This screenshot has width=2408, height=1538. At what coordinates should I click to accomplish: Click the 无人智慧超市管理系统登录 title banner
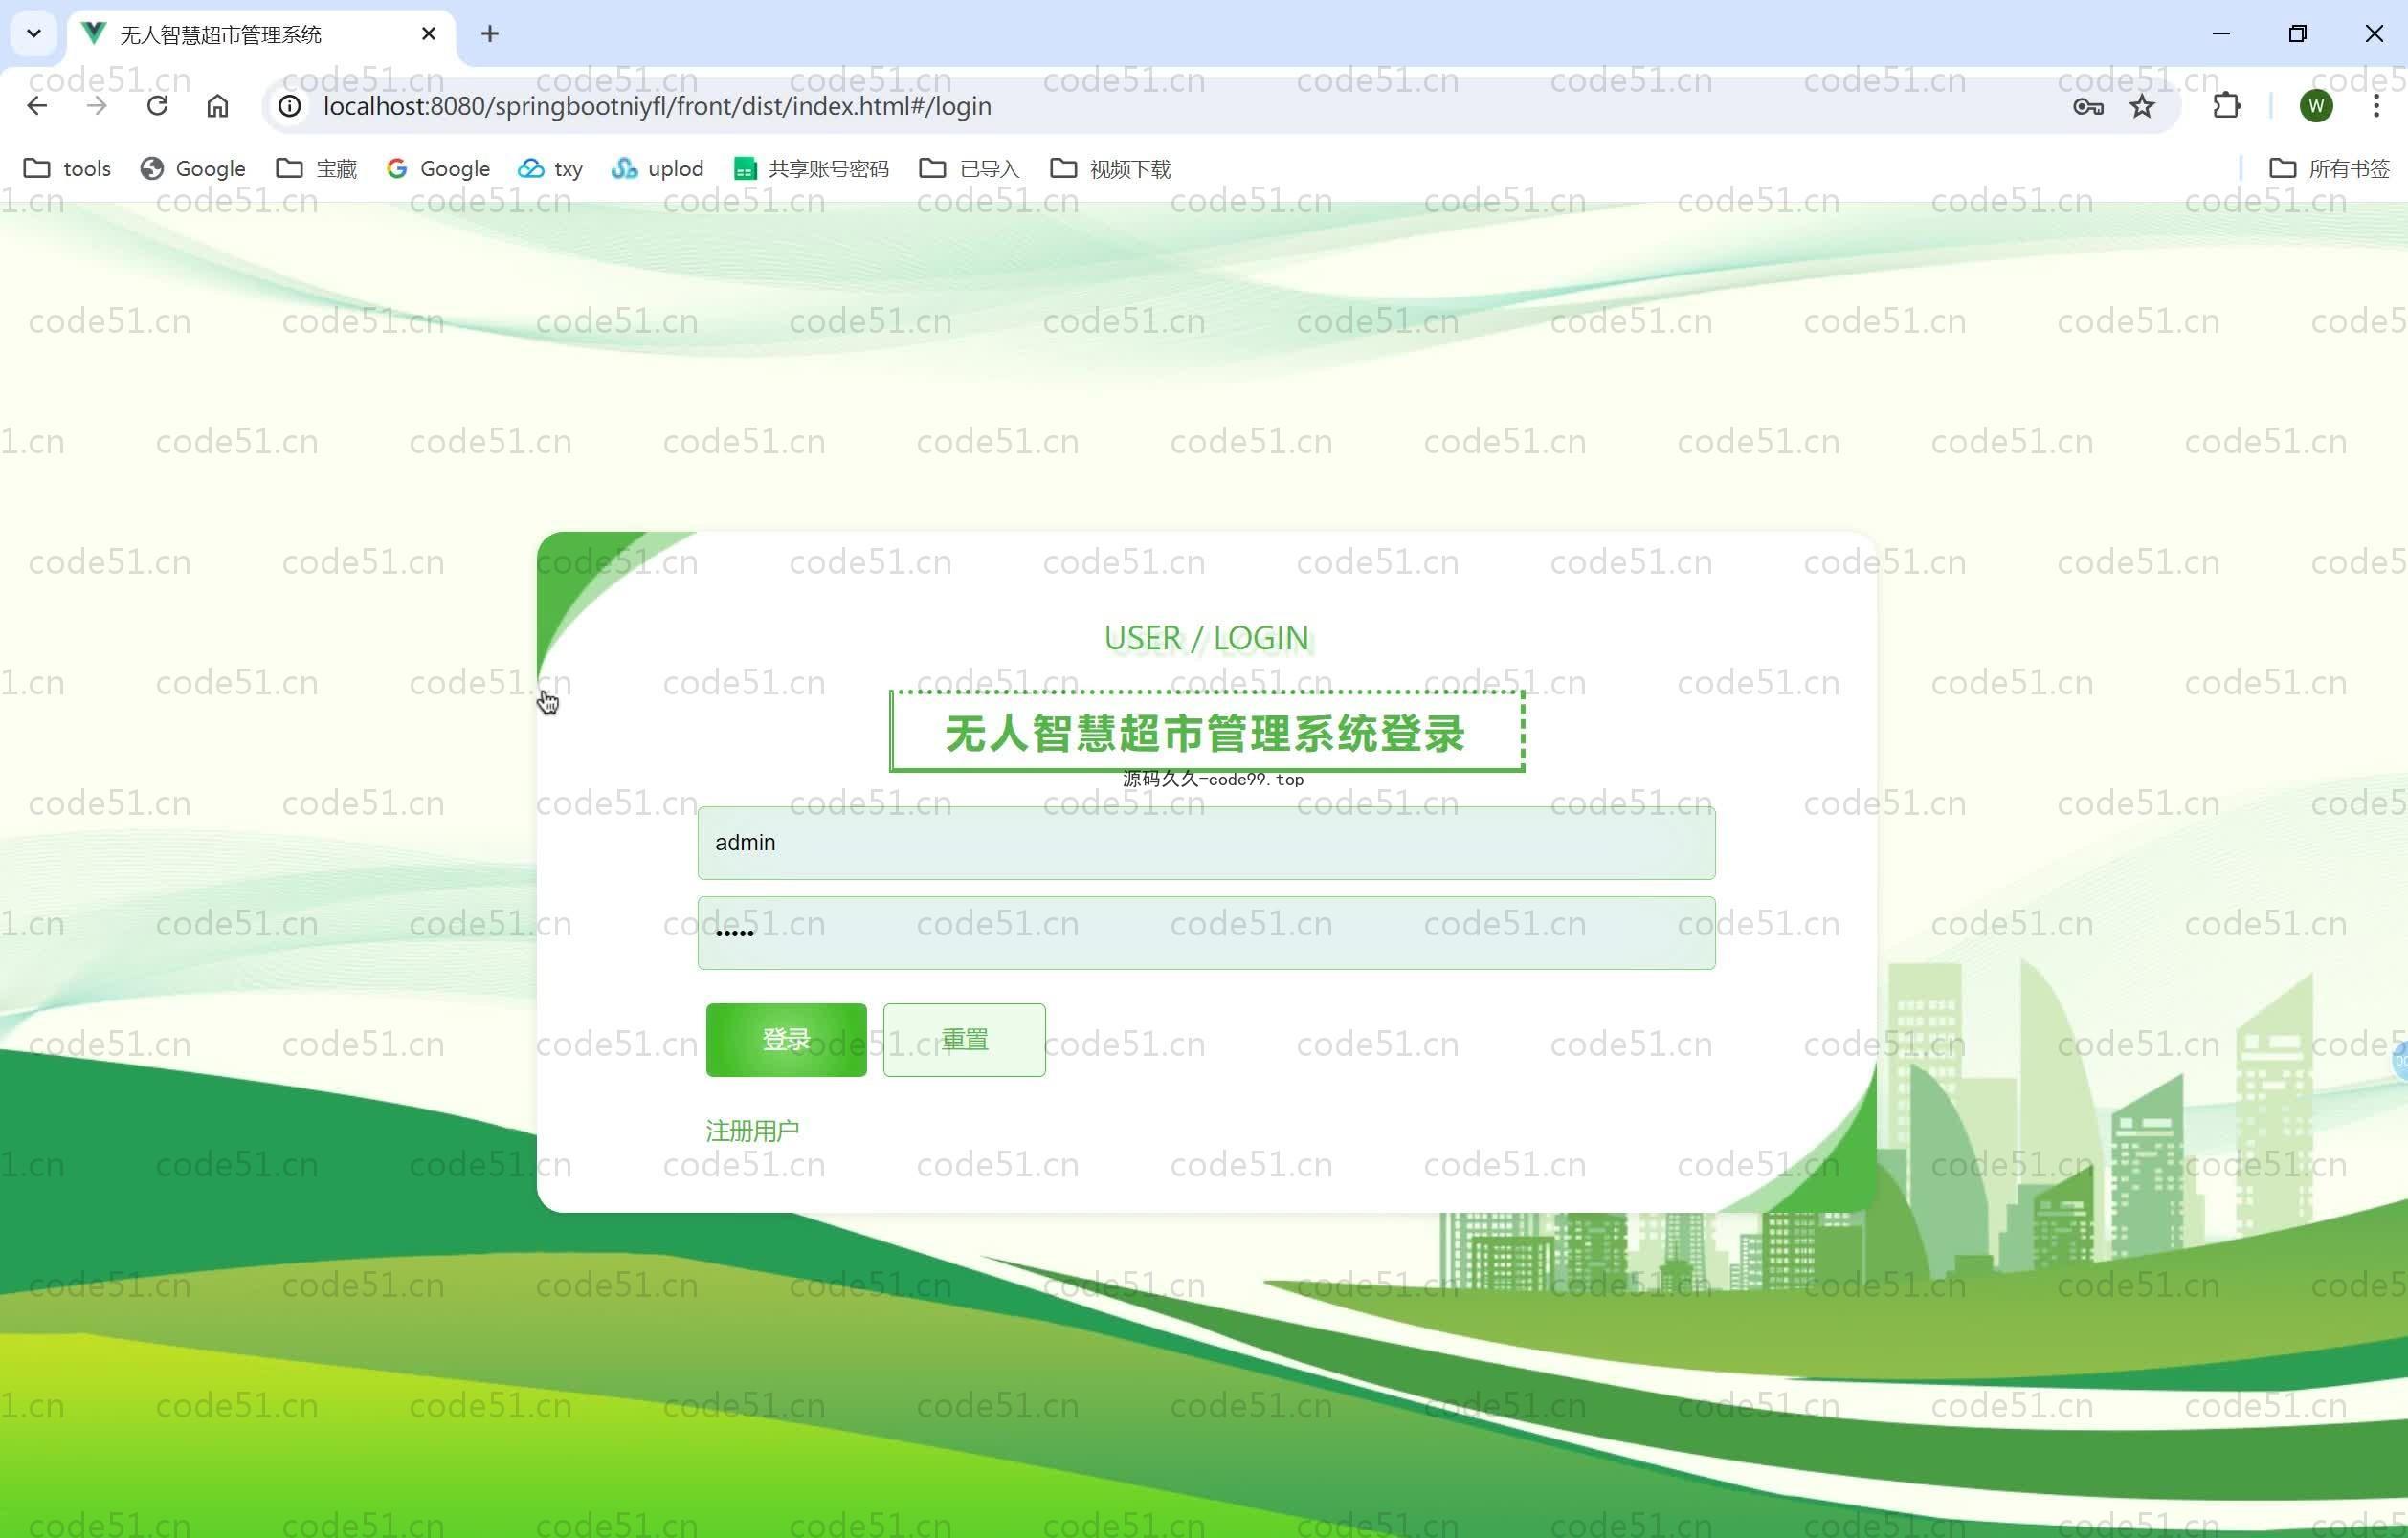(x=1206, y=733)
